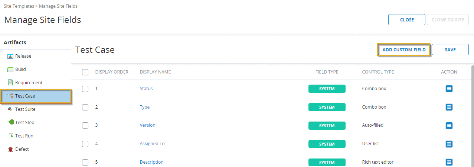This screenshot has width=474, height=167.
Task: Tick the checkbox for Version field
Action: pyautogui.click(x=85, y=125)
